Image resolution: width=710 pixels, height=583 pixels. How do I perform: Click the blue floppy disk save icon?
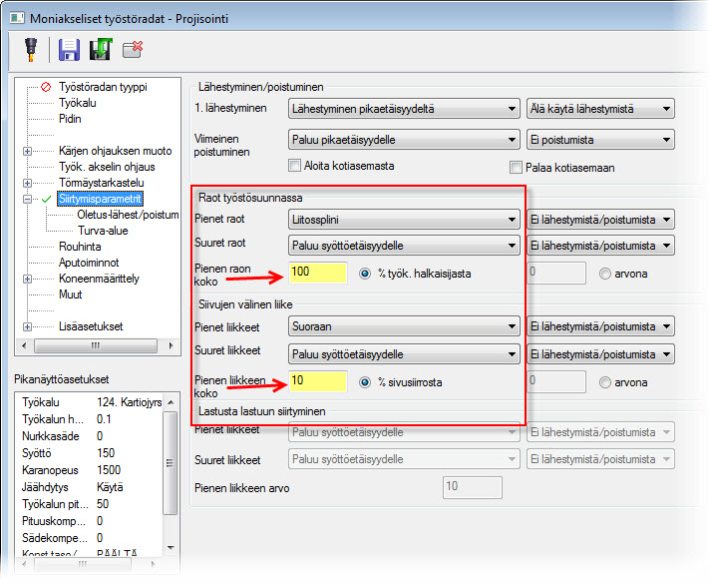69,49
